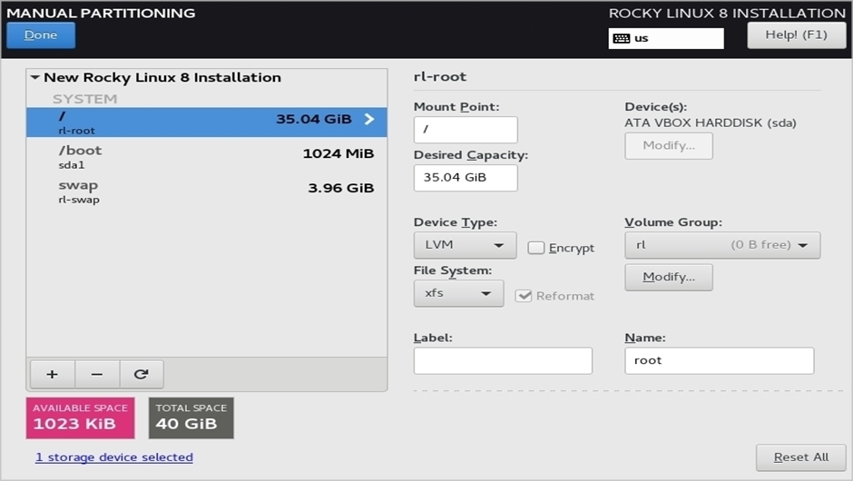The width and height of the screenshot is (853, 481).
Task: Click the Mount Point input field
Action: pos(466,130)
